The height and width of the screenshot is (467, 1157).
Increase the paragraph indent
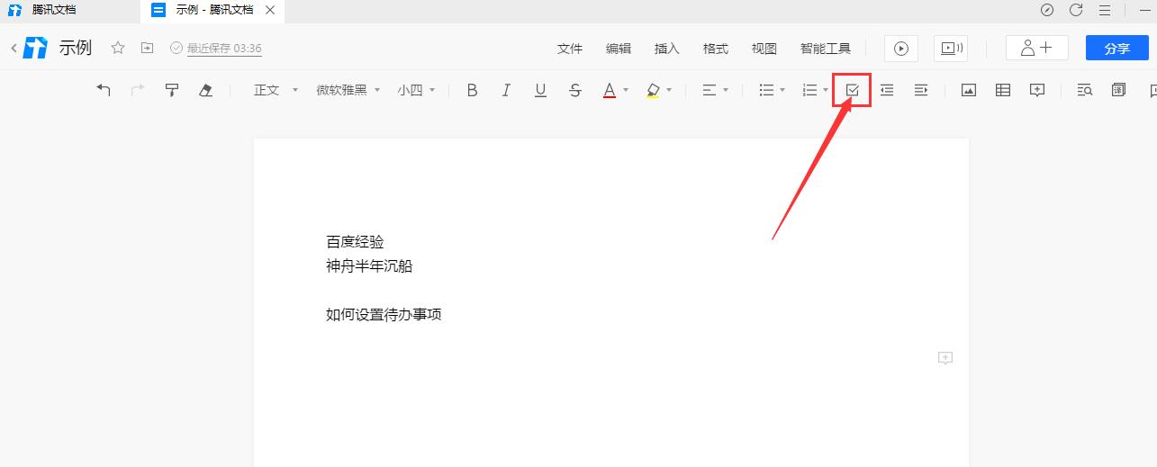click(921, 90)
